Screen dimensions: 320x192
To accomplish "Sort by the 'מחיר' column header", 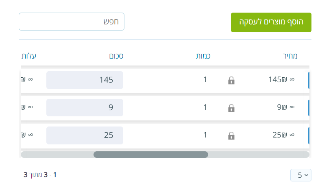I will pos(290,56).
